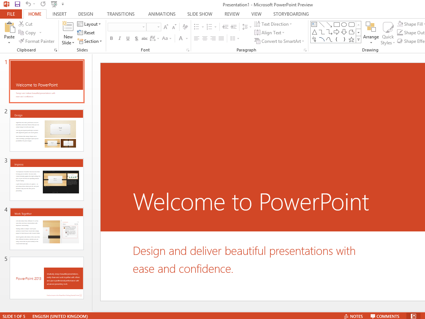
Task: Add a New Slide
Action: (68, 33)
